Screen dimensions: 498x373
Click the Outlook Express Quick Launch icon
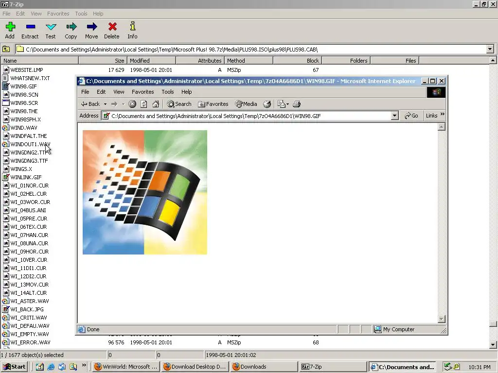pyautogui.click(x=62, y=367)
